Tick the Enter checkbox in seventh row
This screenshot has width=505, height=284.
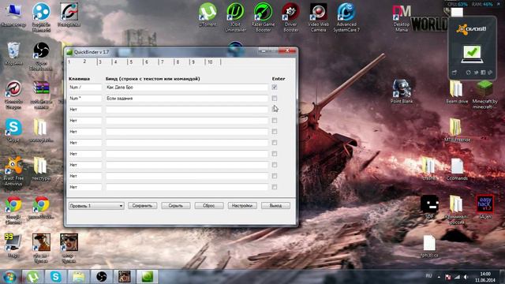click(x=275, y=154)
